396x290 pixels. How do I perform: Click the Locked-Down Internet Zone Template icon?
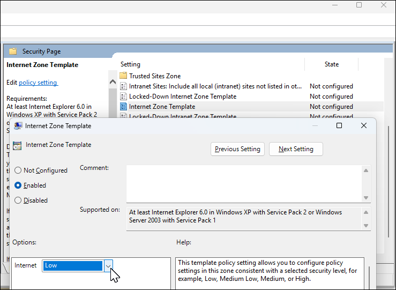point(123,96)
